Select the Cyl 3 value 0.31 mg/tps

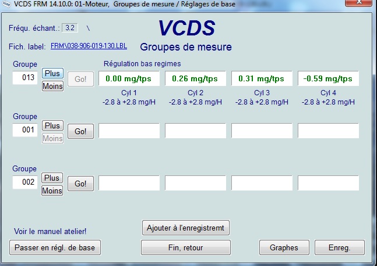(262, 78)
